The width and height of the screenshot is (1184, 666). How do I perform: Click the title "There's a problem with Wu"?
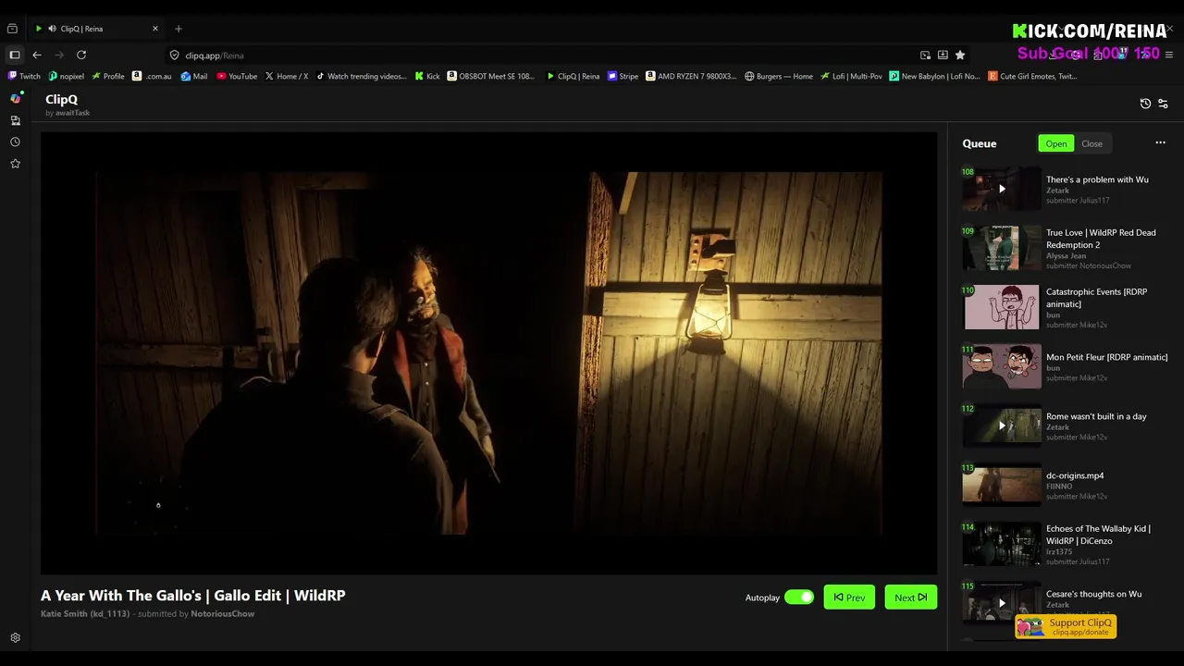pos(1097,179)
